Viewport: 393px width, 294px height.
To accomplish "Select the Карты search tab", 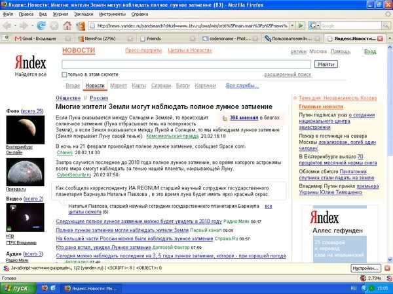I will [139, 85].
